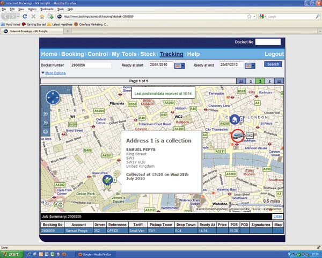Click the Google Mozilla Firefox taskbar item

[x=95, y=254]
